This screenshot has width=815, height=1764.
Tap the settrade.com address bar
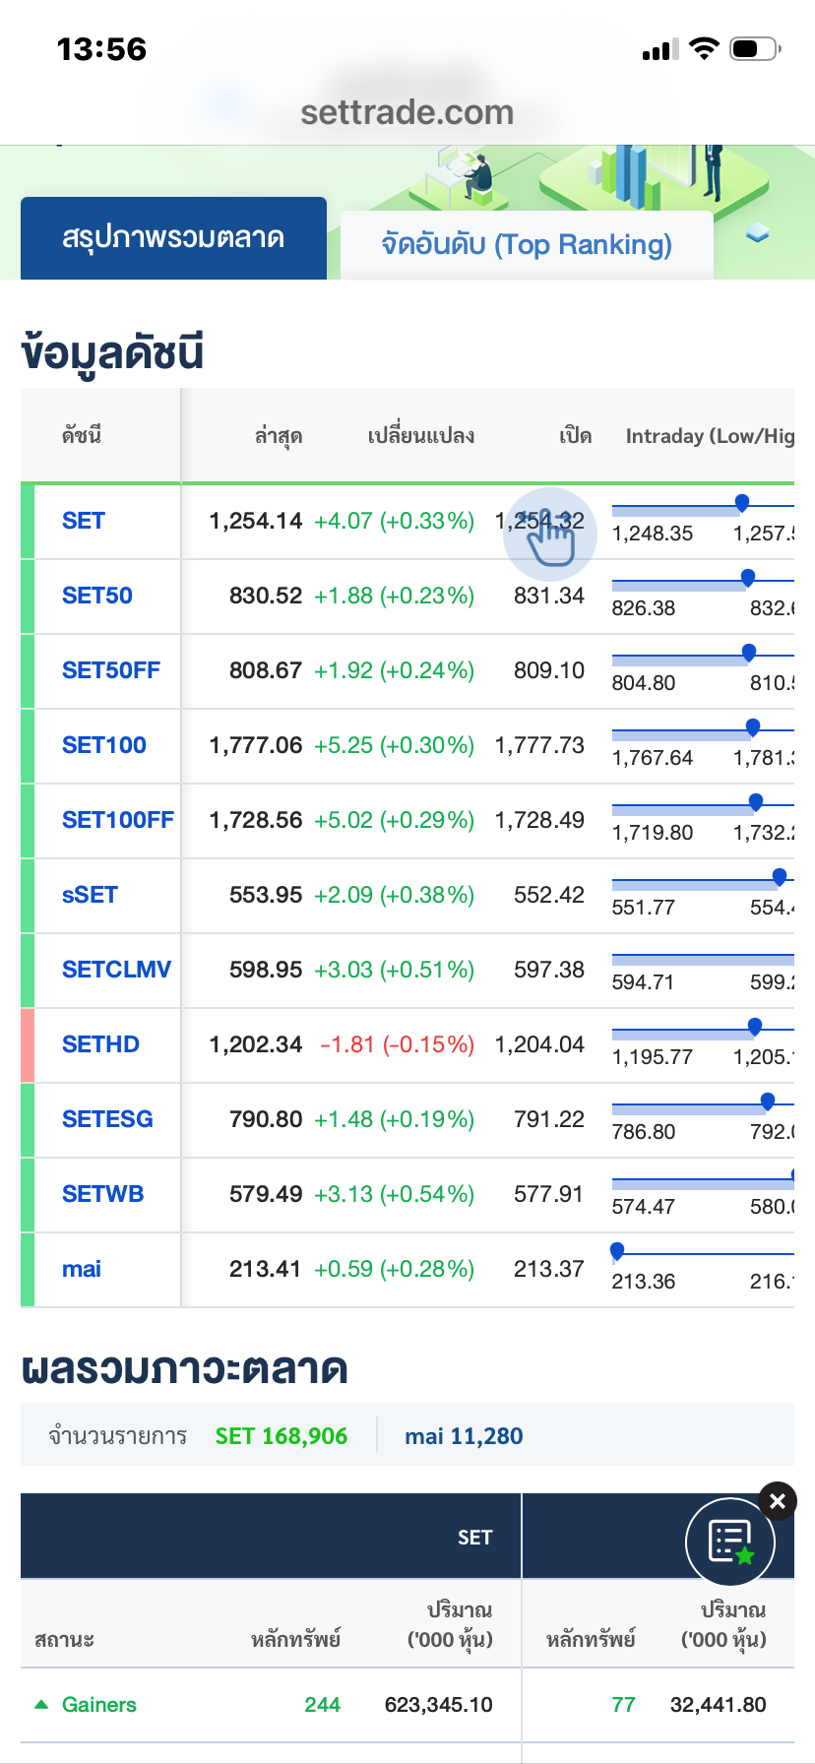point(407,112)
